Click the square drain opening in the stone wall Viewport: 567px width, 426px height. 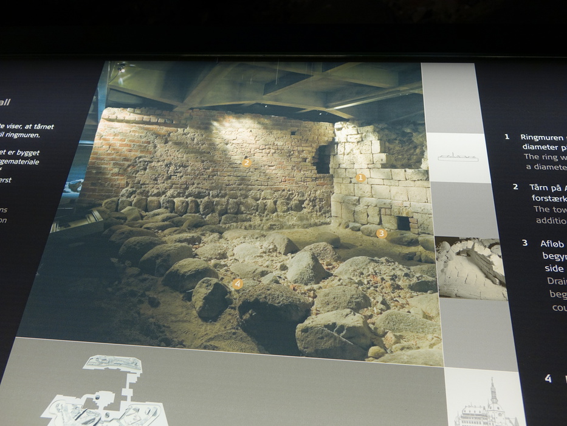pyautogui.click(x=403, y=223)
